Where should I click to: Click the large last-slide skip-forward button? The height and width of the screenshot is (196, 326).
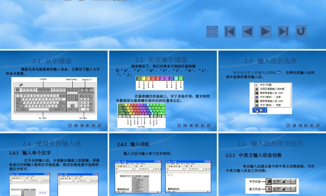283,32
